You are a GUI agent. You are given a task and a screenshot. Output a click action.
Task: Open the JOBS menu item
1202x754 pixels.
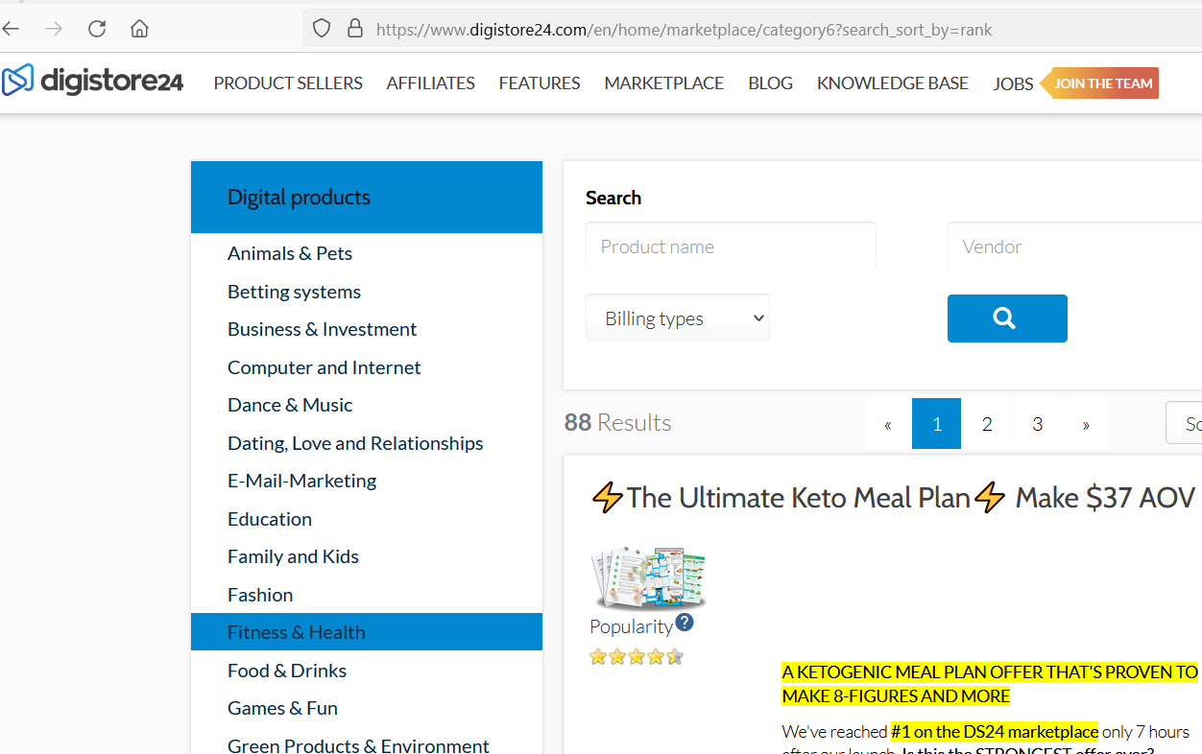pos(1013,84)
